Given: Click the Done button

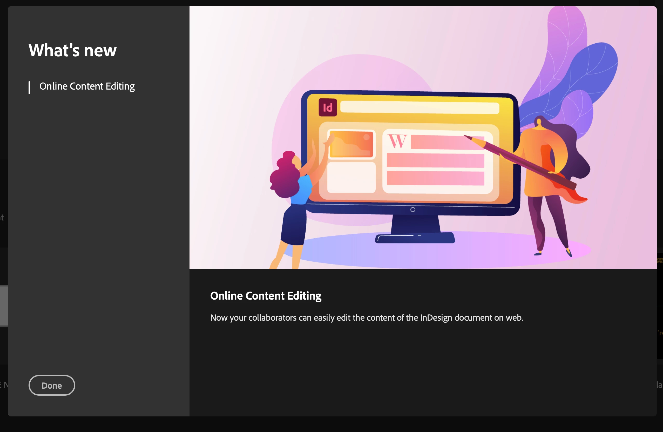Looking at the screenshot, I should click(x=52, y=385).
